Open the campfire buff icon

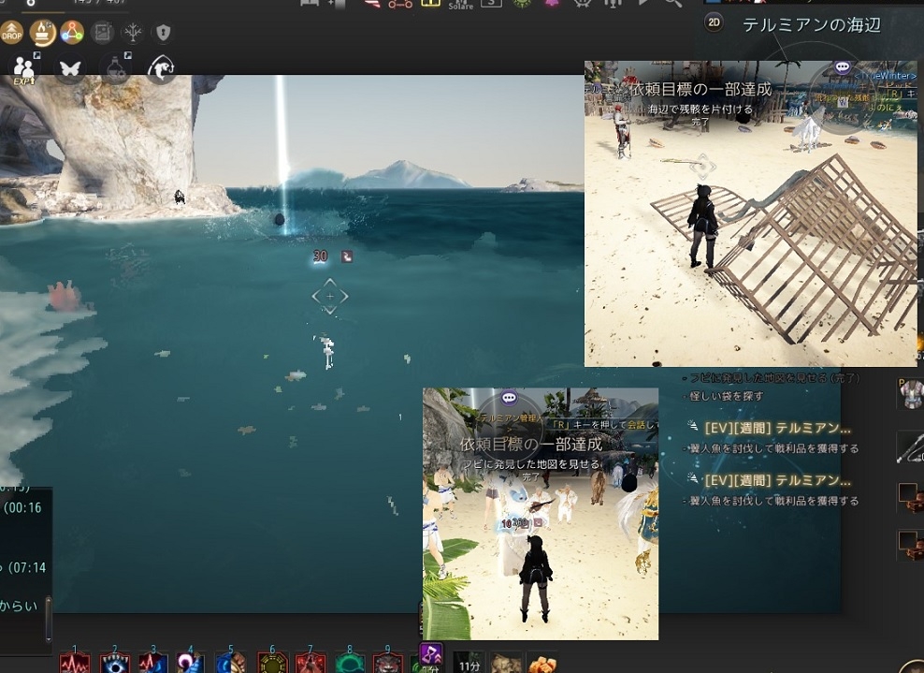click(42, 33)
